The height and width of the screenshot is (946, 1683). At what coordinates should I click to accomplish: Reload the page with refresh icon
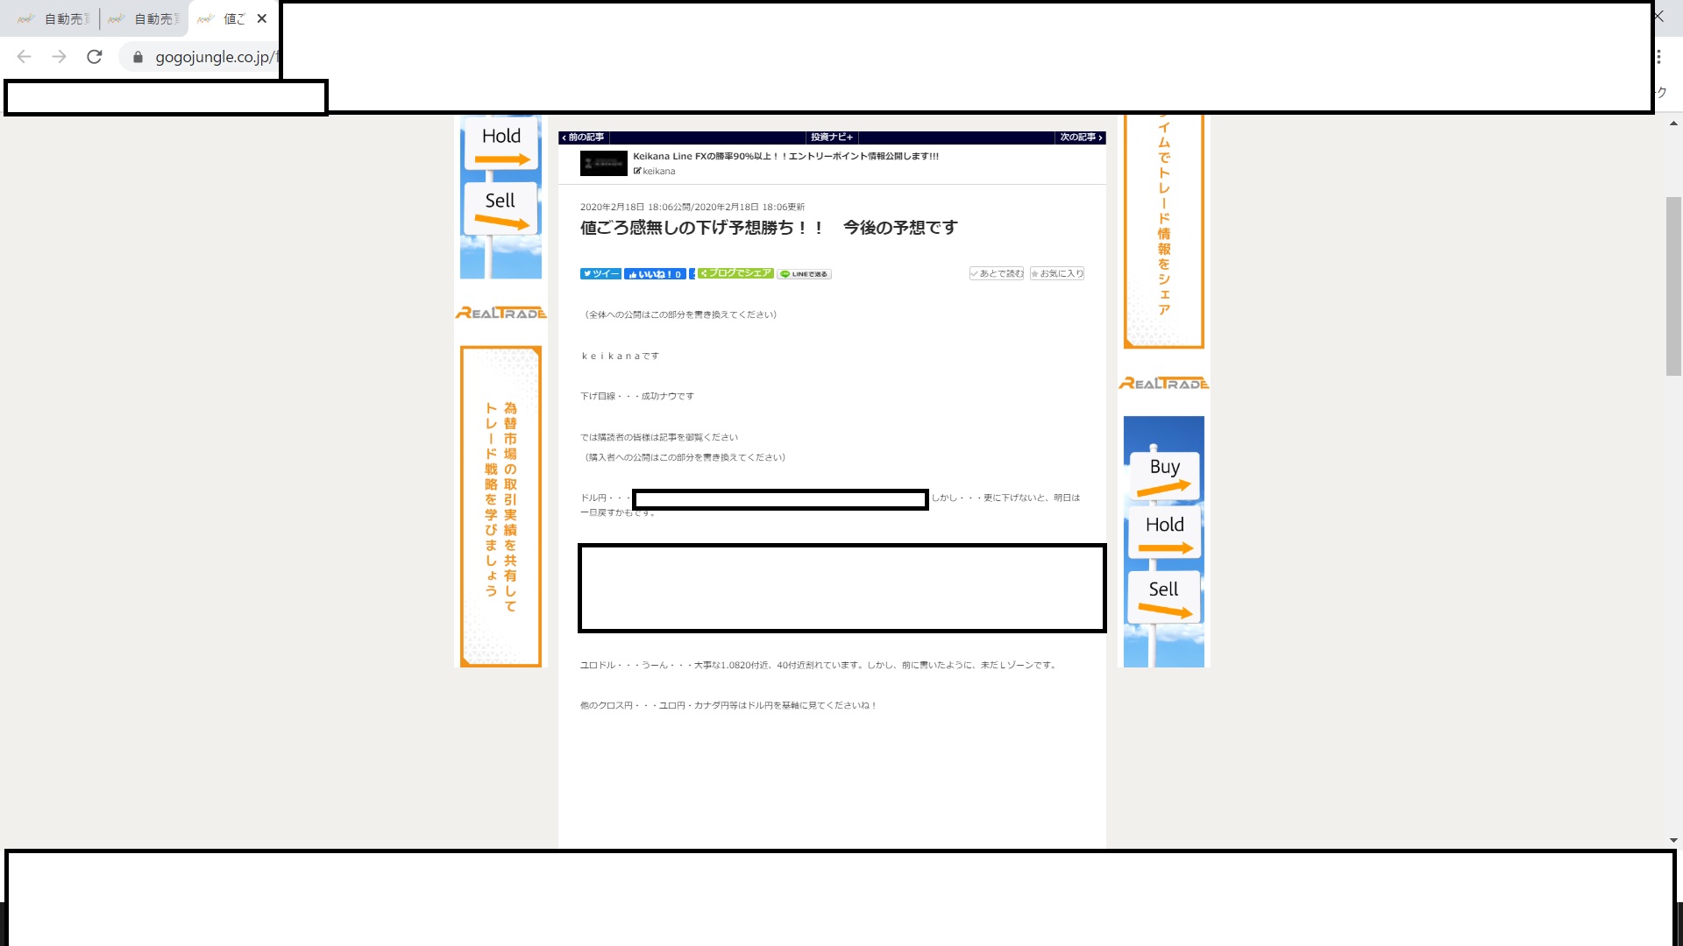(95, 57)
